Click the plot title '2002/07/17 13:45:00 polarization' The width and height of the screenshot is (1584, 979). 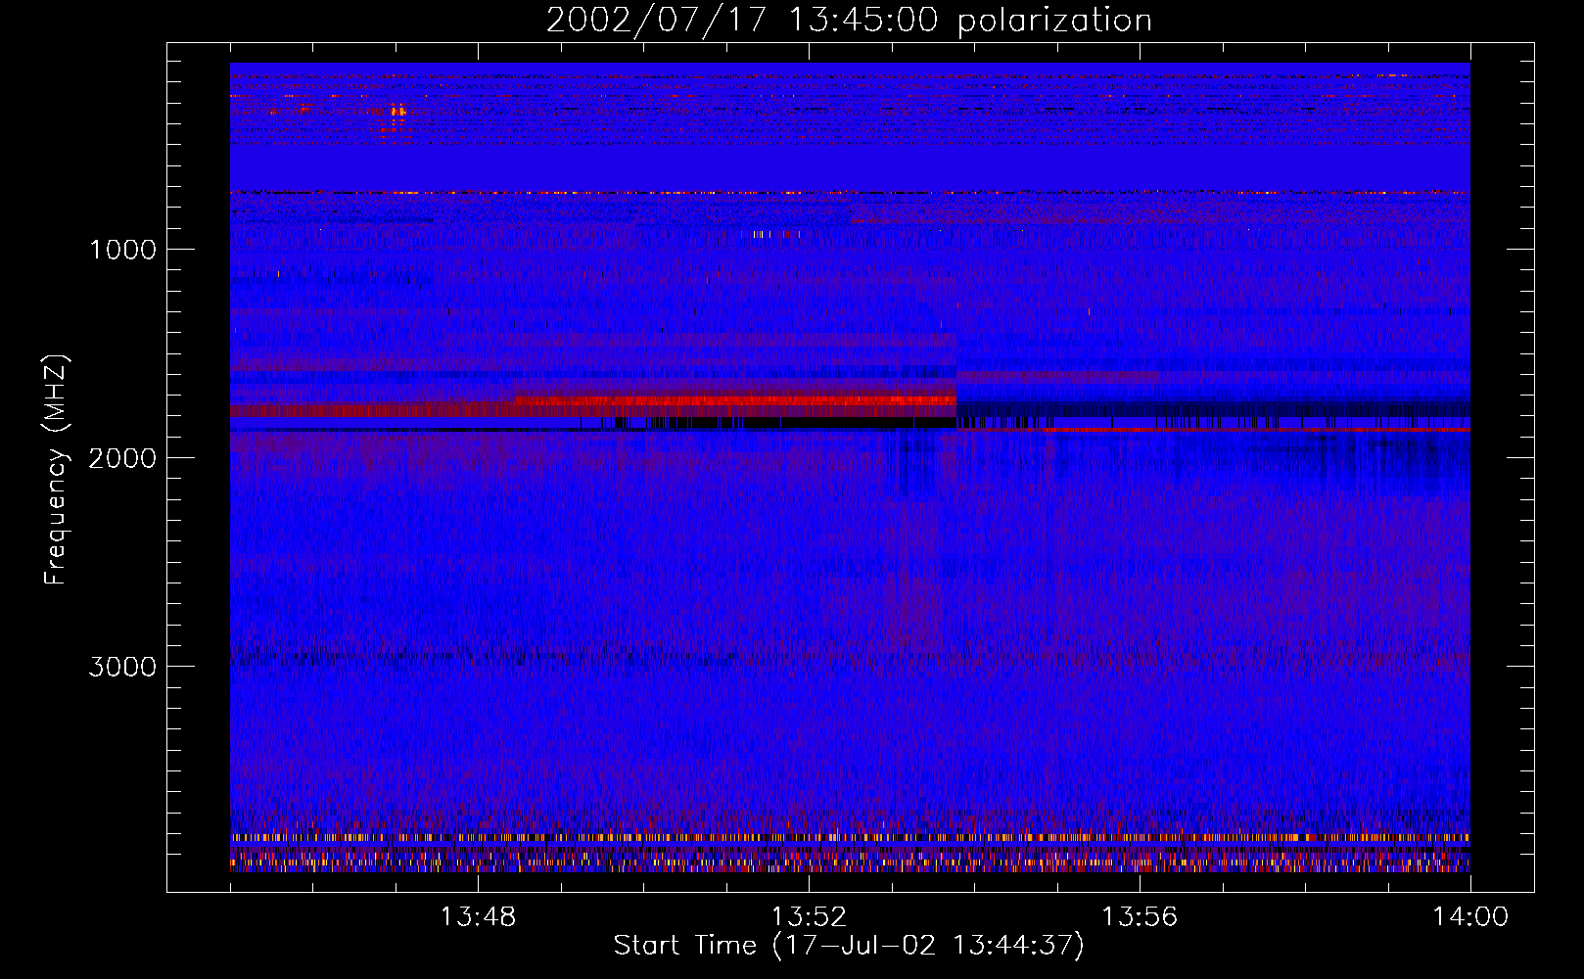click(x=849, y=21)
